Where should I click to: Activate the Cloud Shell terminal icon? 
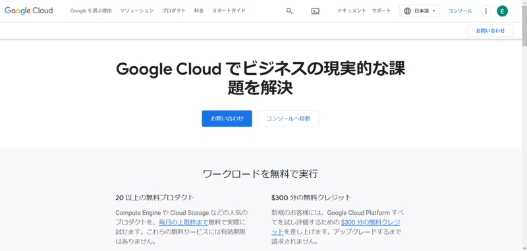316,11
